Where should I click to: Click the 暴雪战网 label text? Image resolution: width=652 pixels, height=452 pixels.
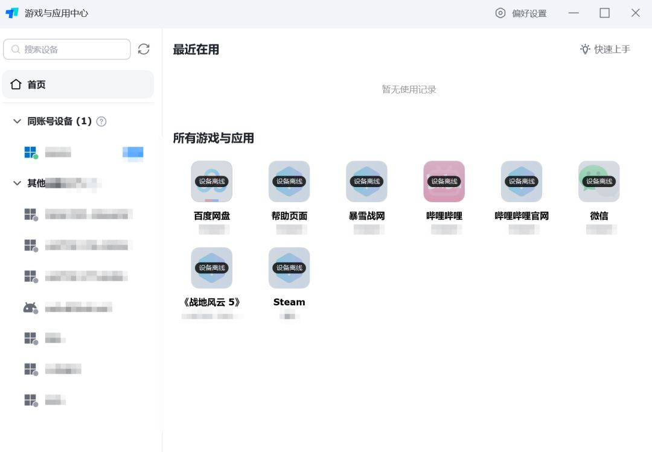tap(366, 216)
